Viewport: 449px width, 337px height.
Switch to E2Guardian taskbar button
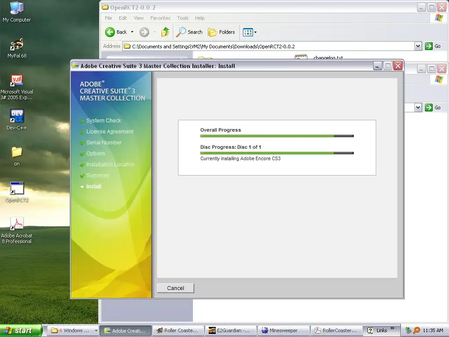(231, 330)
